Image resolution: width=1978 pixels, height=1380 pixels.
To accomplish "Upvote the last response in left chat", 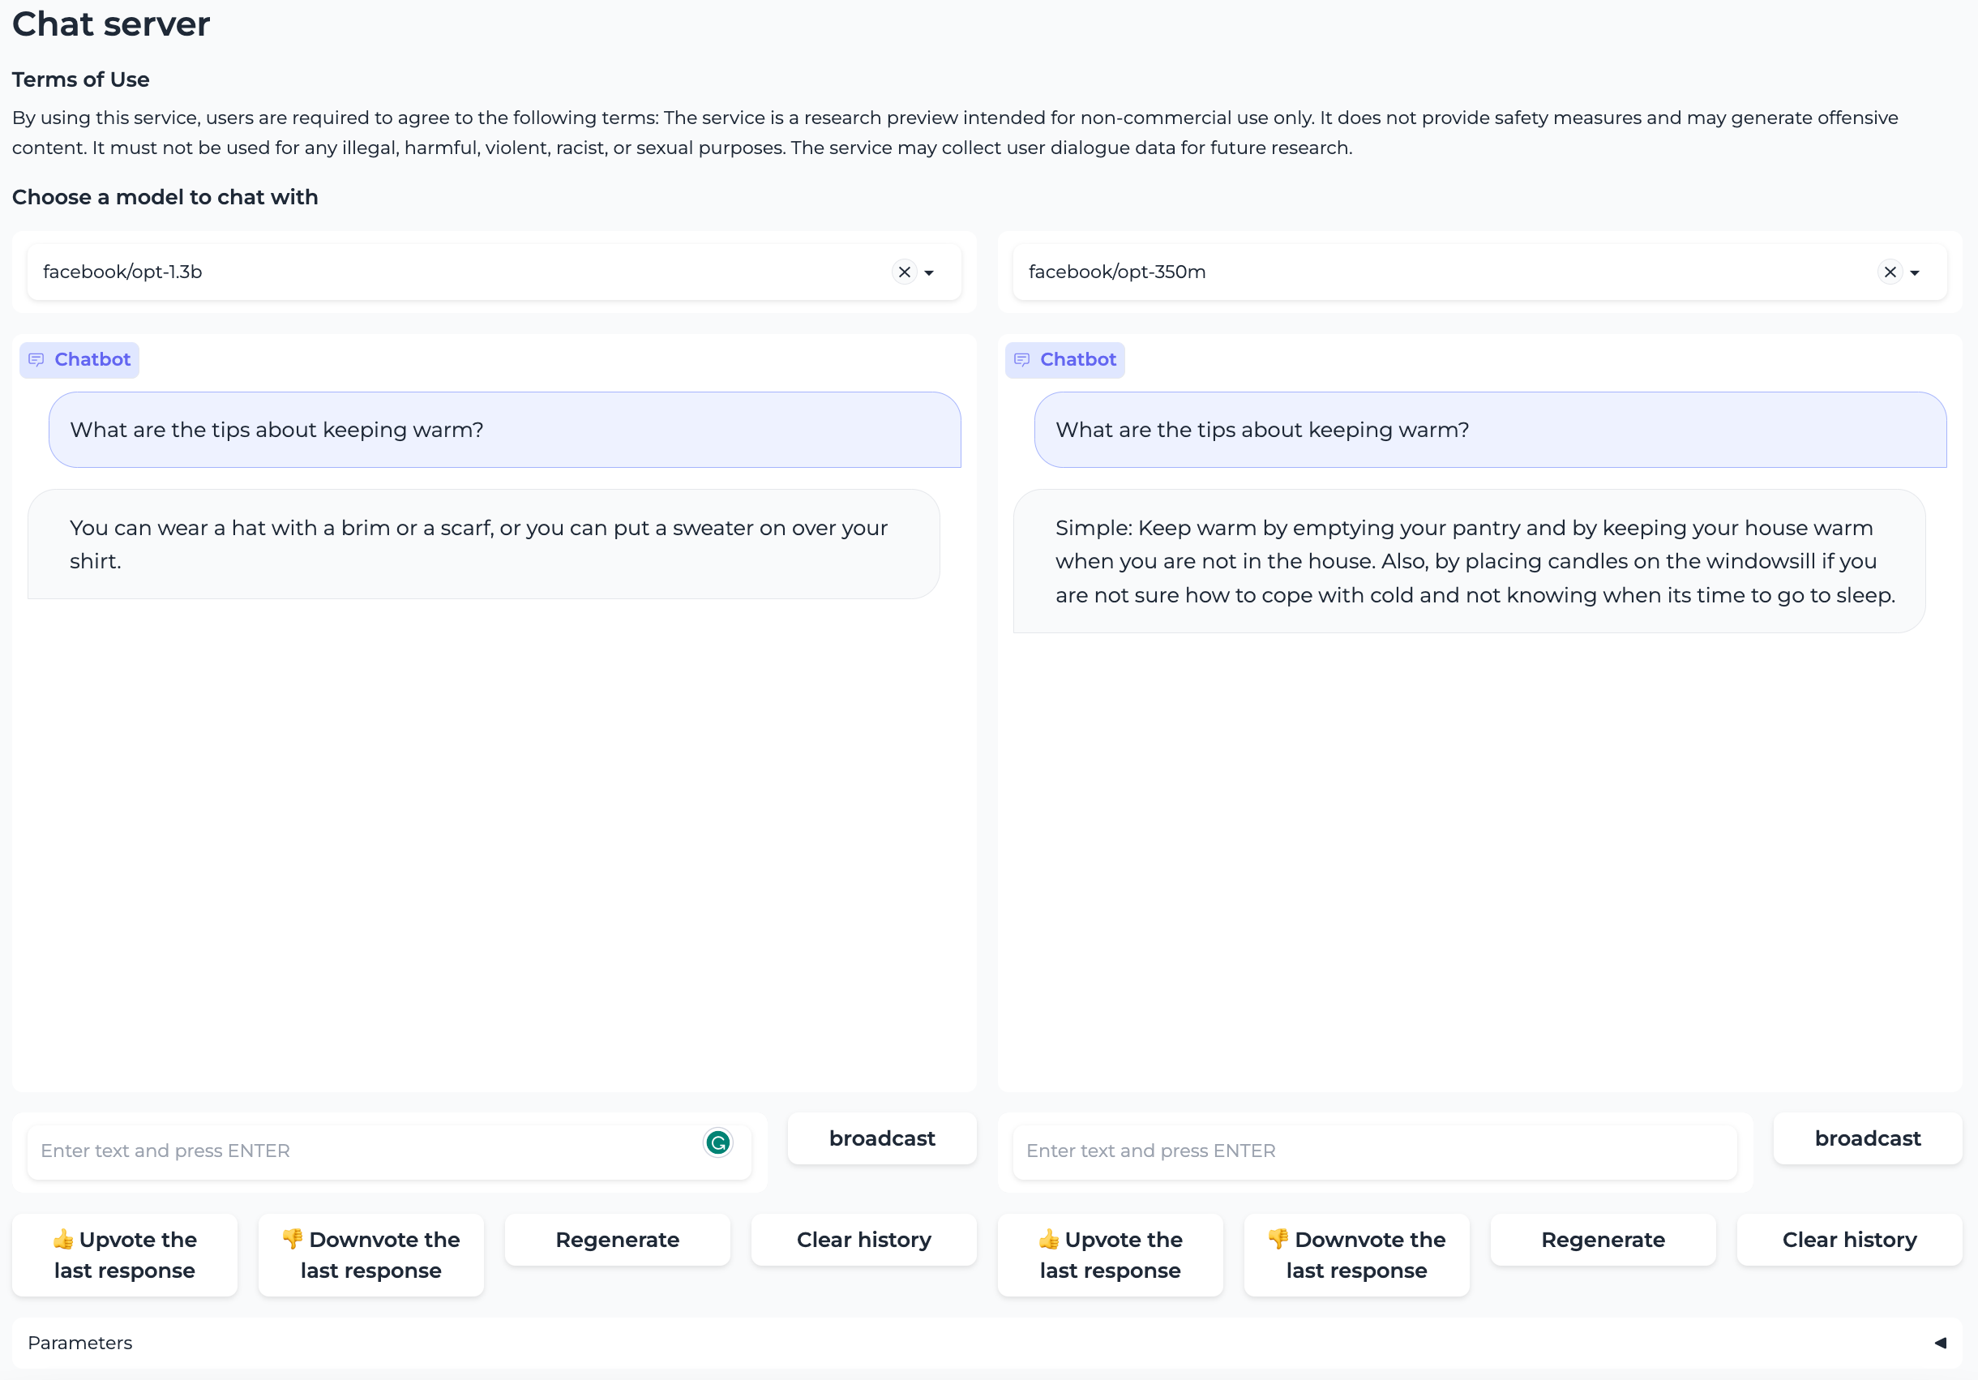I will 125,1254.
